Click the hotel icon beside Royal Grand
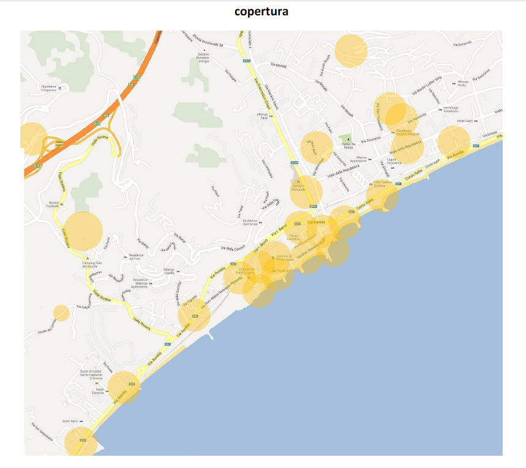526x468 pixels. tap(274, 270)
